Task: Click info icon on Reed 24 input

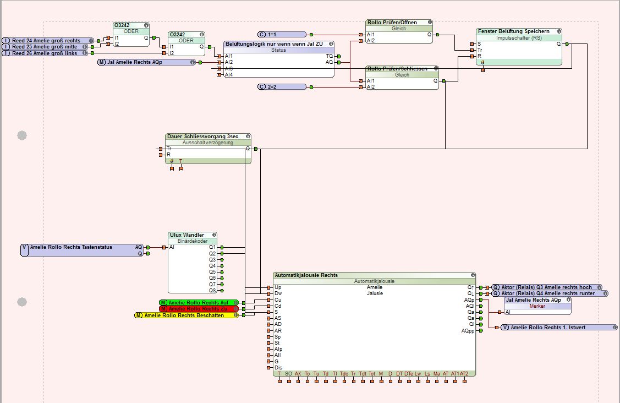Action: pyautogui.click(x=91, y=40)
